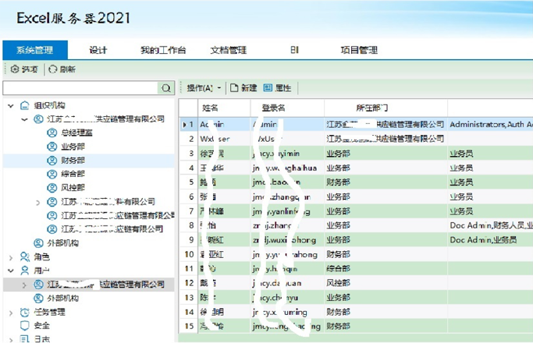Click the 选项 options gear icon
The width and height of the screenshot is (533, 343).
click(x=15, y=69)
